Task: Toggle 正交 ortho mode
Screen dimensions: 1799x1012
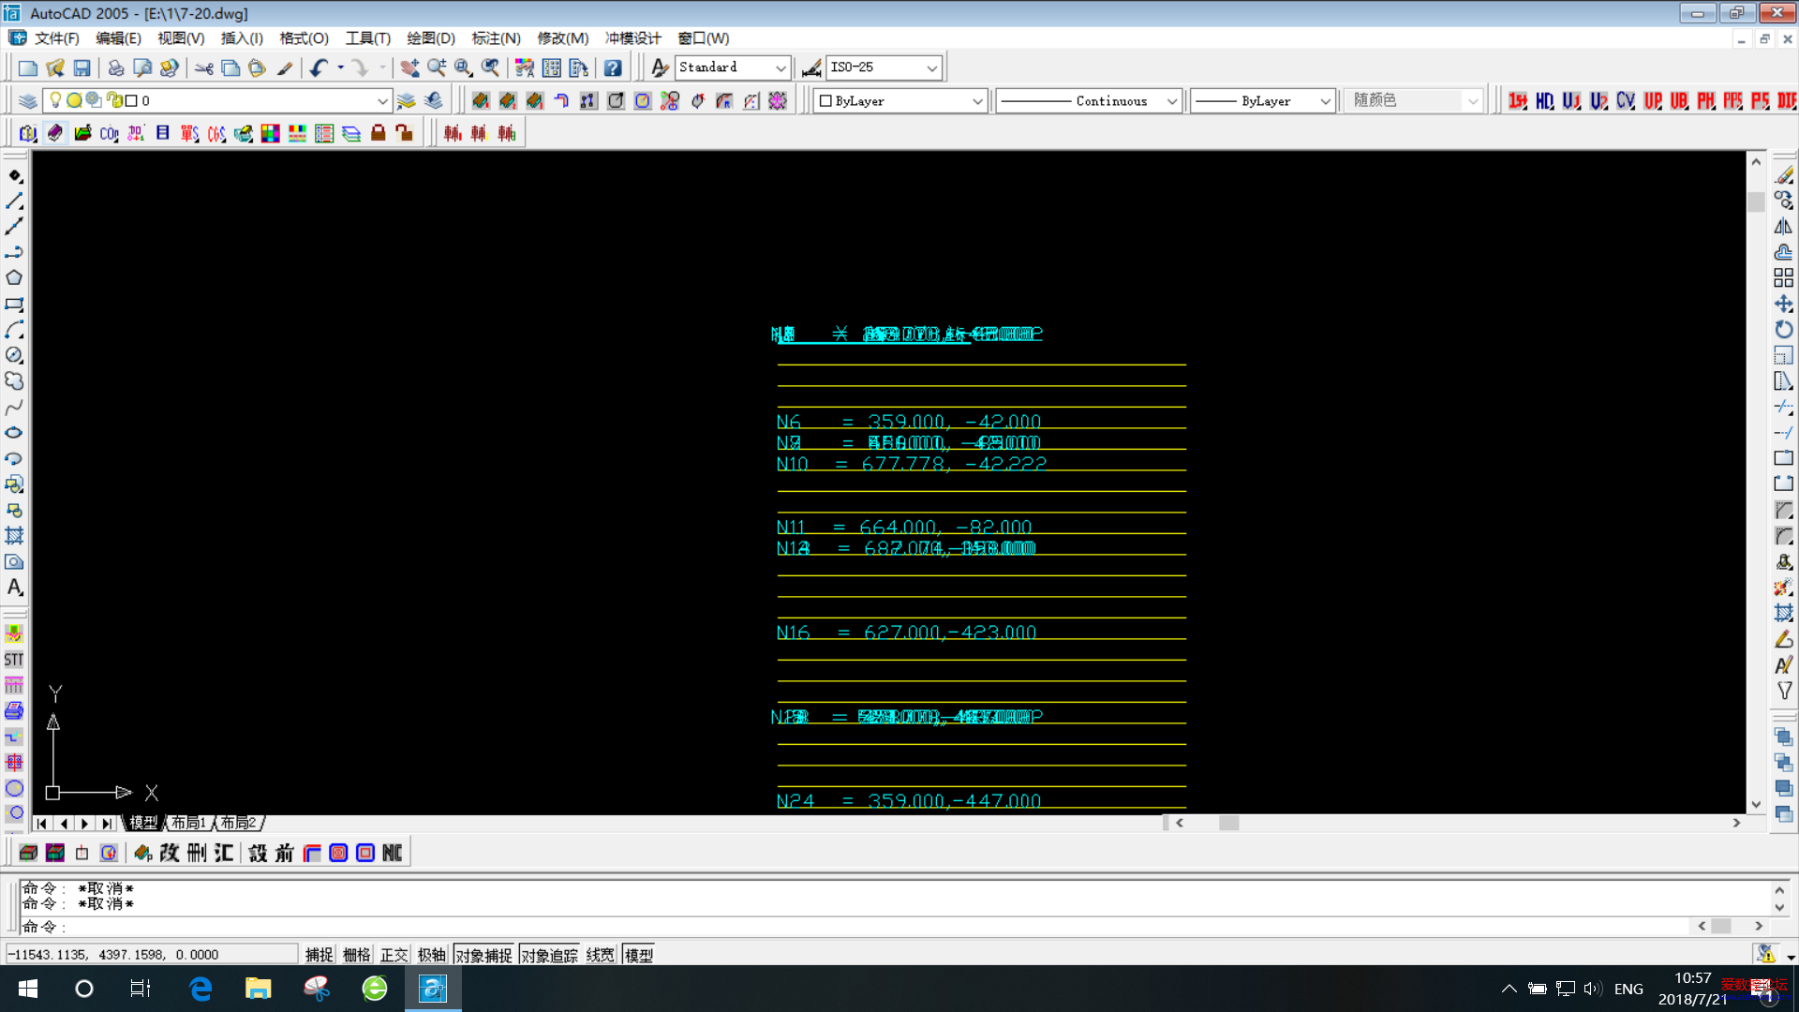Action: [x=394, y=955]
